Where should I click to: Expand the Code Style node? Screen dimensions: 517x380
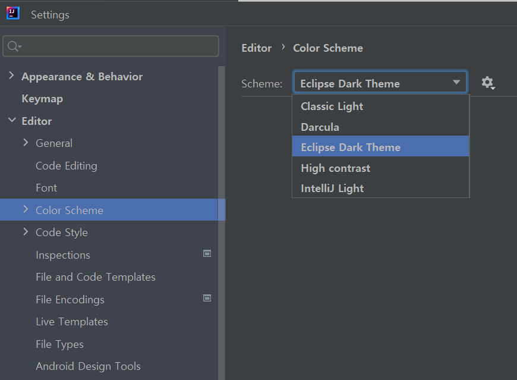tap(26, 231)
